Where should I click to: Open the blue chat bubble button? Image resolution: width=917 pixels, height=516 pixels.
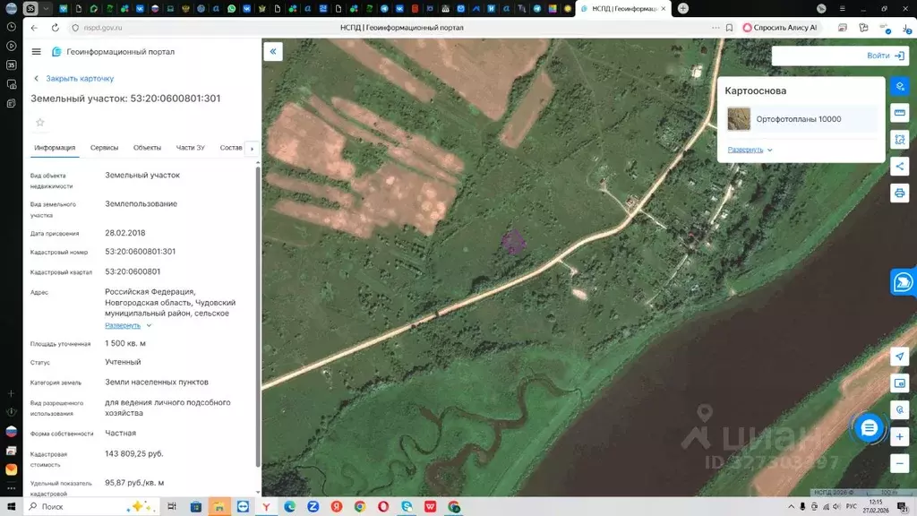coord(868,428)
